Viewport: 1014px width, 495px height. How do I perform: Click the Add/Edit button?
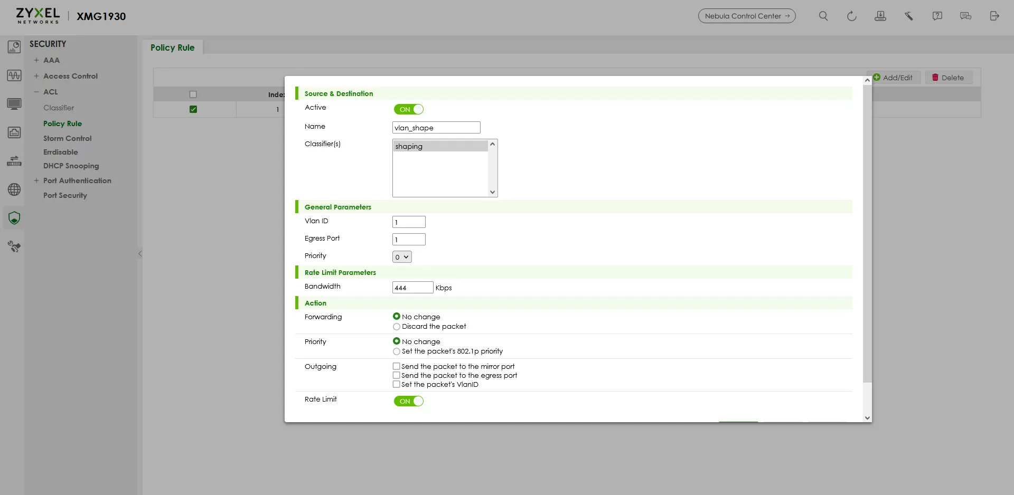[894, 78]
